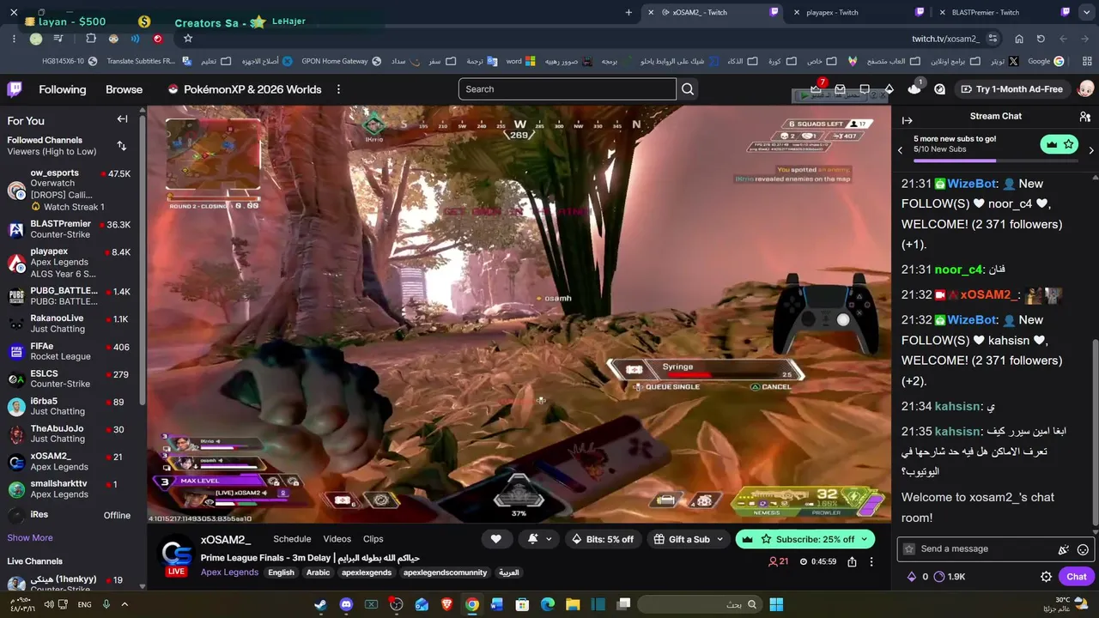
Task: Open Prime Gaming loot crown icon
Action: pyautogui.click(x=816, y=89)
